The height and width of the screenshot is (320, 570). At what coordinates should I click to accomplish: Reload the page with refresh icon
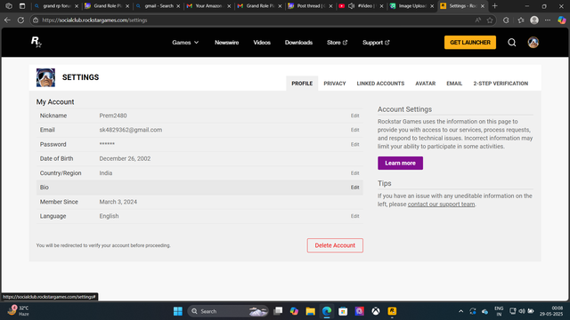pos(20,20)
